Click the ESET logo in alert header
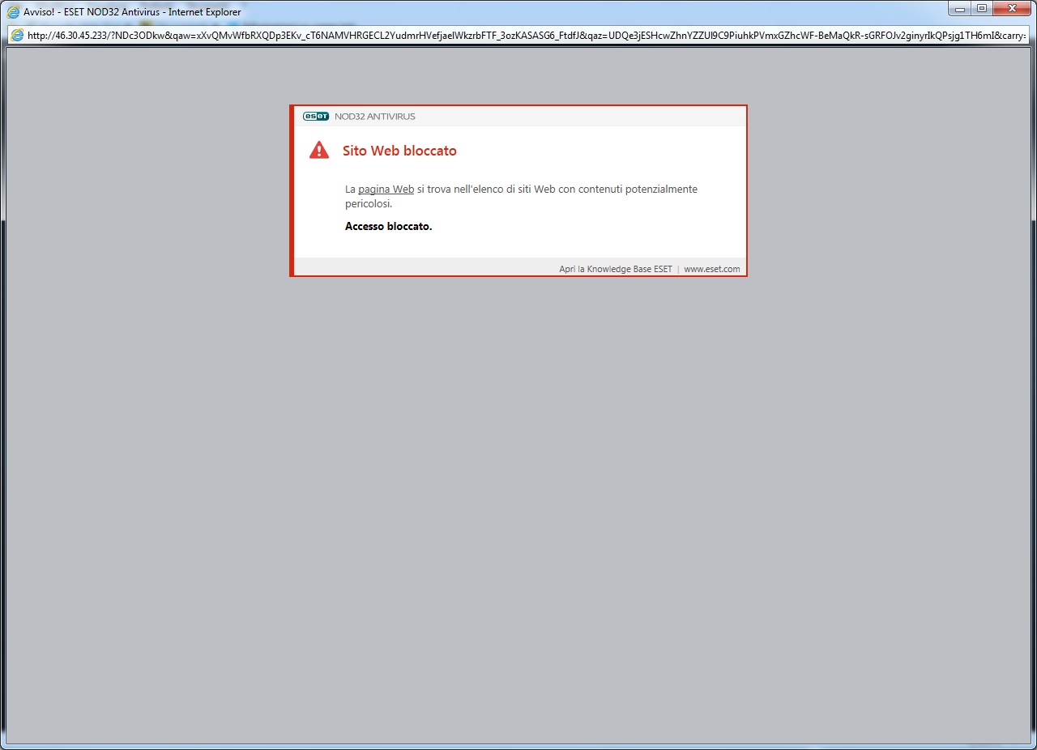The image size is (1037, 750). 316,117
